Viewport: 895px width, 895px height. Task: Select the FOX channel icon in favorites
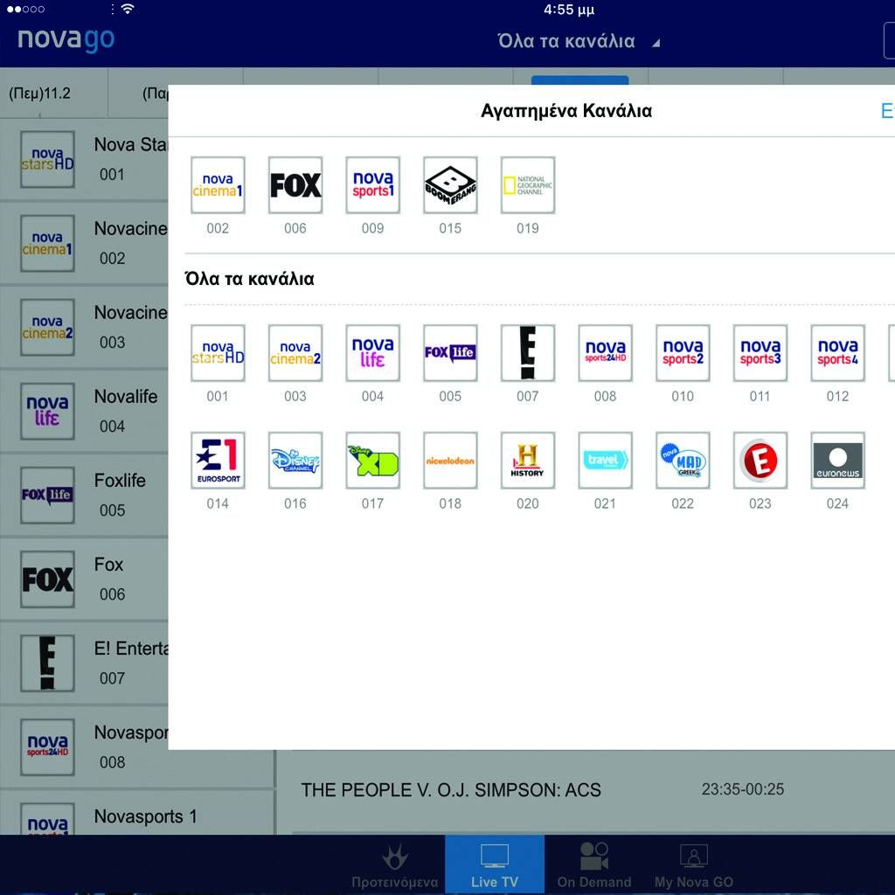pos(295,185)
